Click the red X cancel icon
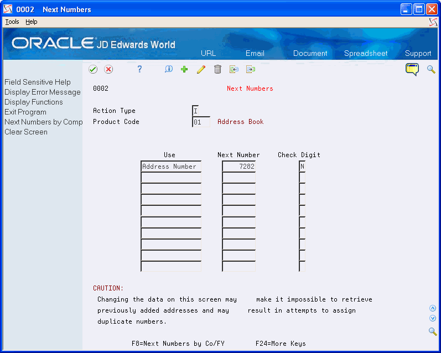The image size is (441, 353). 108,69
